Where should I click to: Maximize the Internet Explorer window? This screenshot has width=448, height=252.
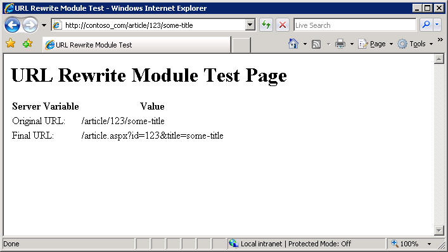(428, 8)
